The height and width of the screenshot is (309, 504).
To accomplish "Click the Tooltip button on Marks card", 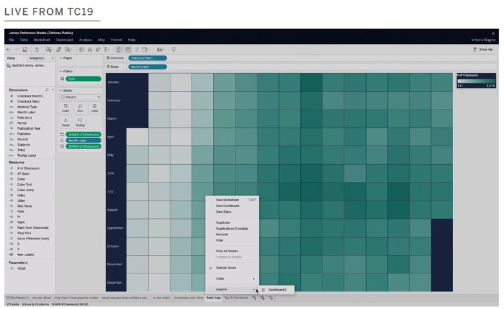I will [80, 123].
